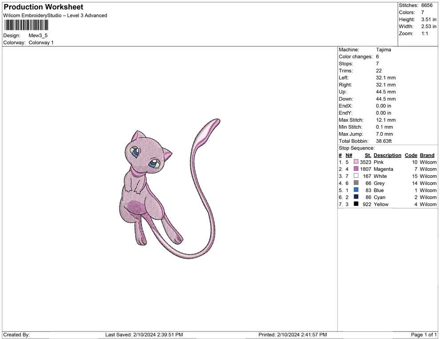Click the Production Worksheet title
The image size is (440, 339).
click(x=44, y=7)
